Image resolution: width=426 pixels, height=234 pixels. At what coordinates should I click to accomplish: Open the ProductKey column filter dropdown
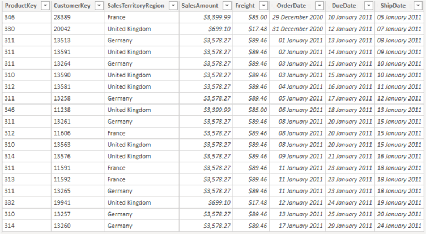click(x=44, y=6)
